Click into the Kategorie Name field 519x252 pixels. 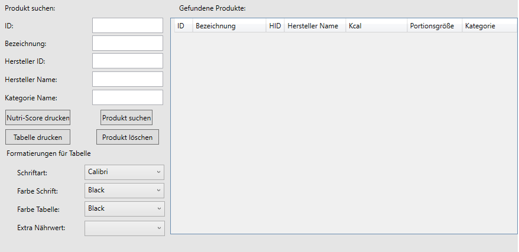(128, 97)
